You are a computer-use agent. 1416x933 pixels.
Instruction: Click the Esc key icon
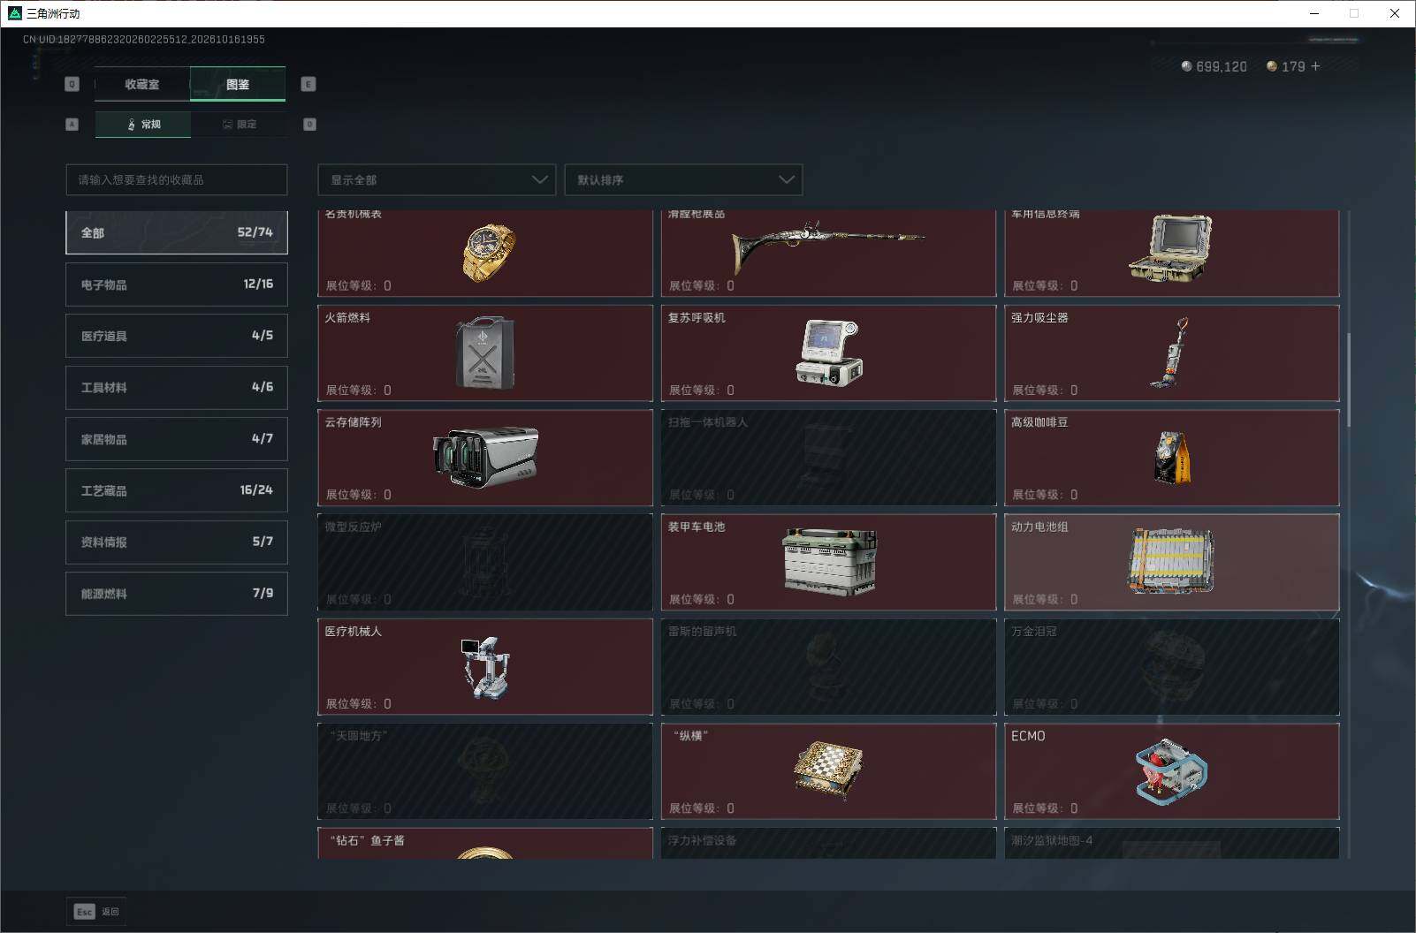click(84, 912)
